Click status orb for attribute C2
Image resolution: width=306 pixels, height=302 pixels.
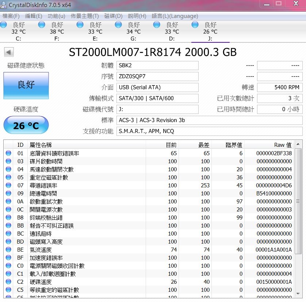(8, 282)
